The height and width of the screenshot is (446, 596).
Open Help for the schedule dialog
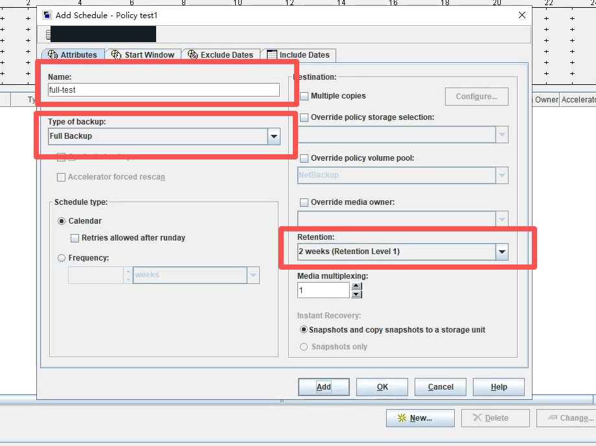coord(499,387)
